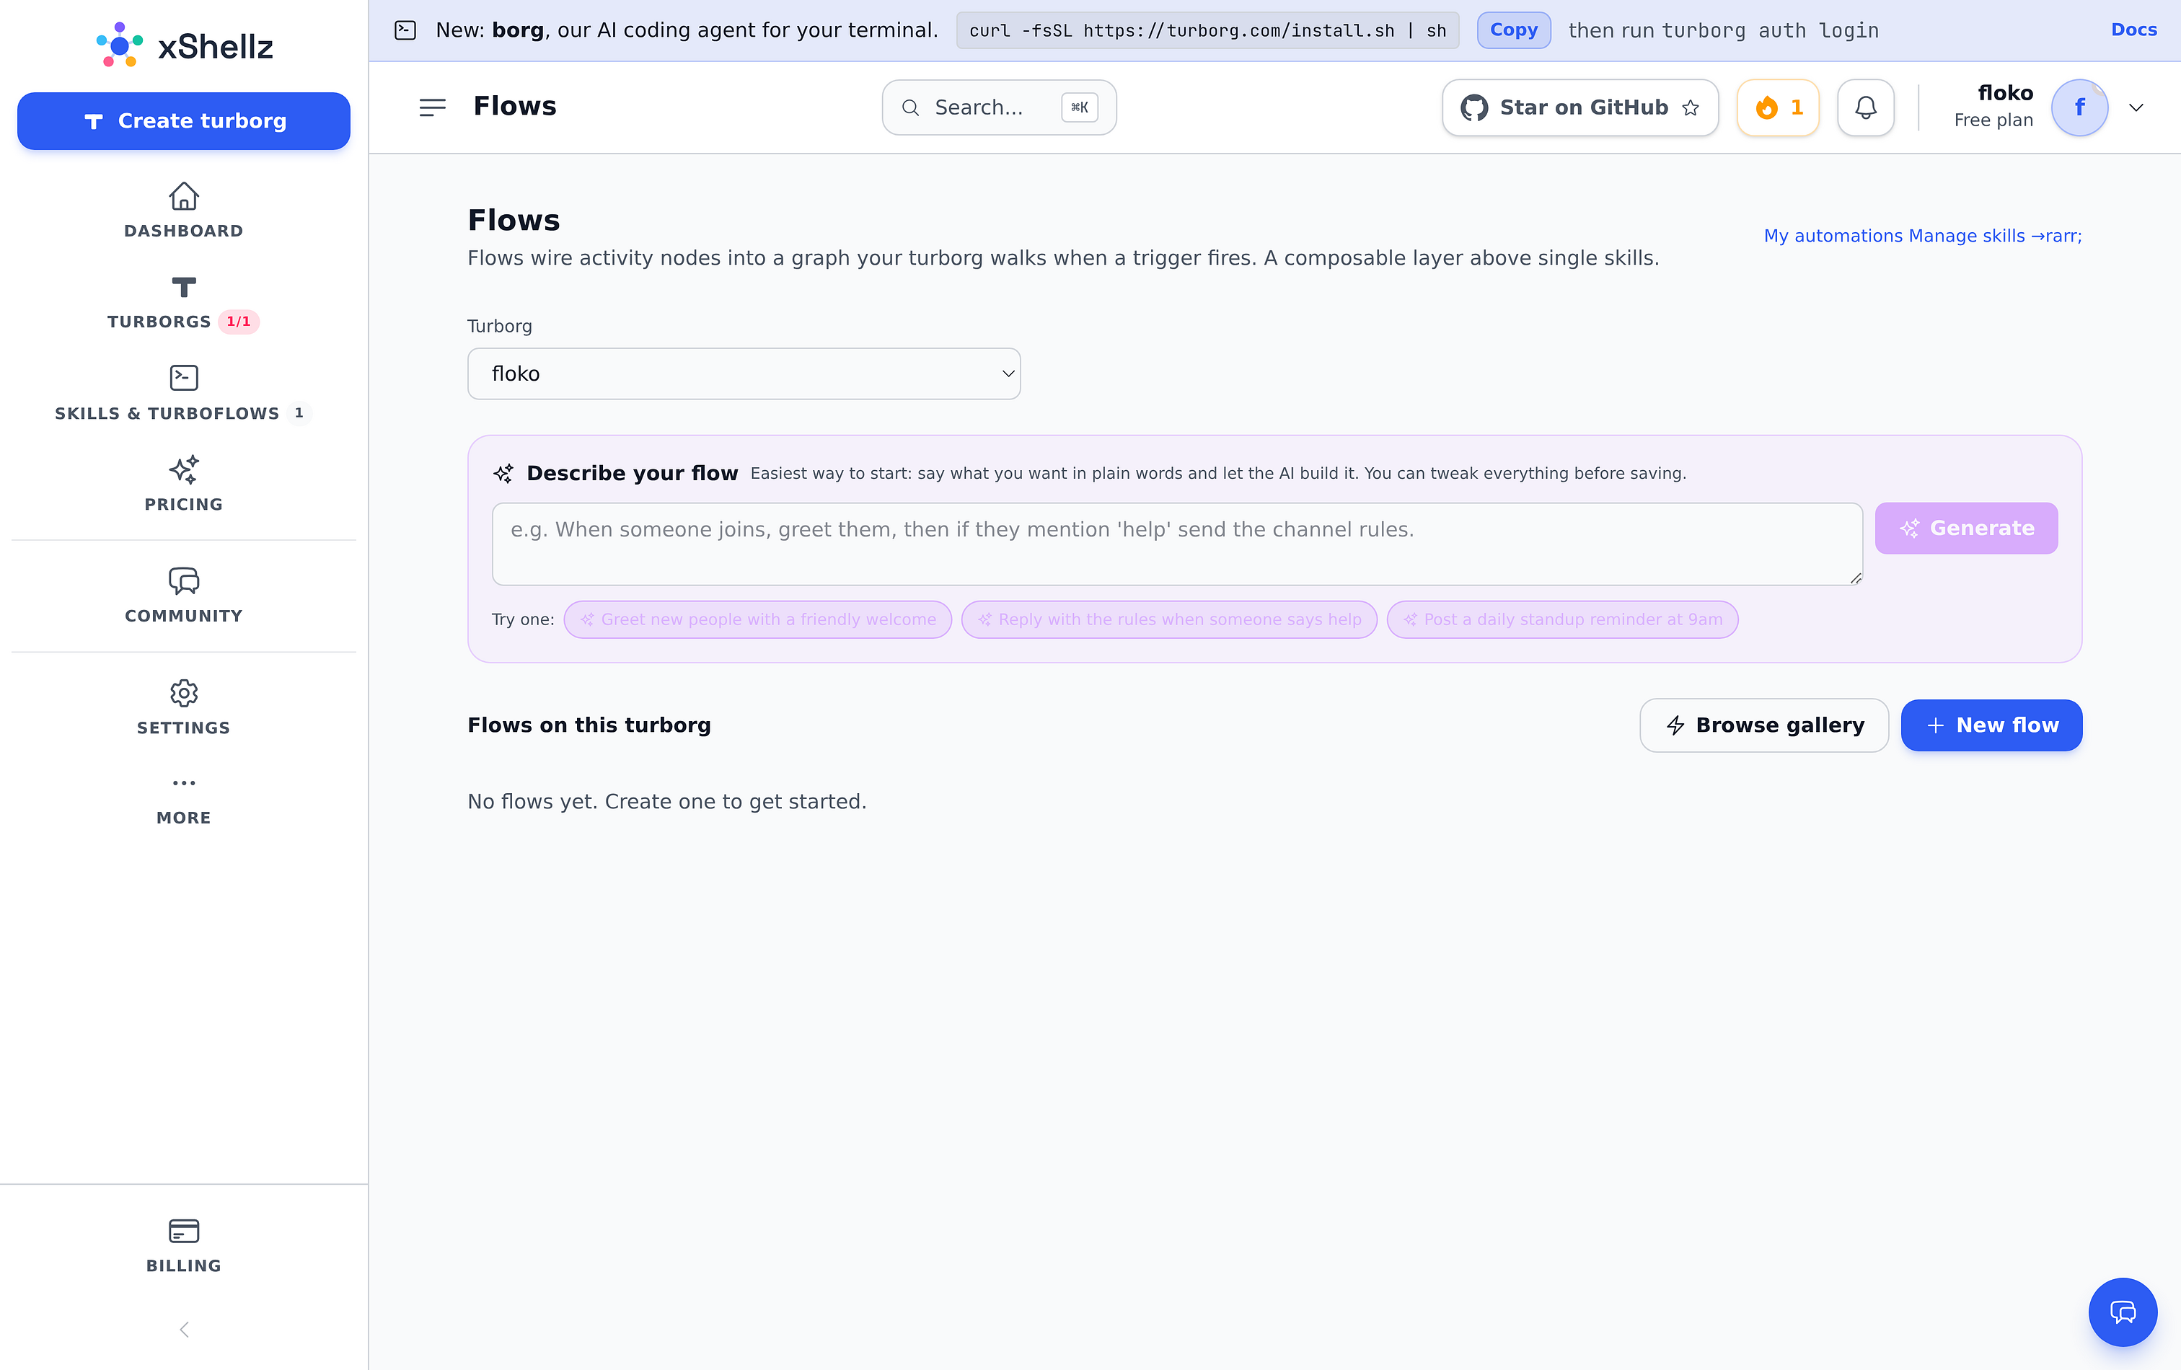This screenshot has width=2181, height=1370.
Task: Click the 1/1 badge next to Turborgs
Action: point(239,322)
